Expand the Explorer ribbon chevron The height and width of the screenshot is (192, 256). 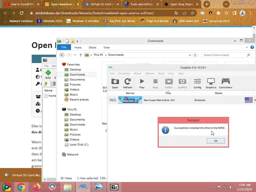[246, 47]
